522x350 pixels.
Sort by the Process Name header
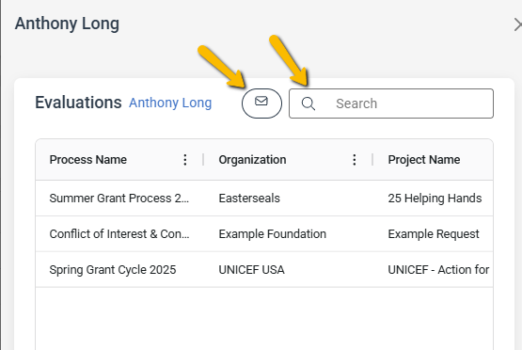87,160
